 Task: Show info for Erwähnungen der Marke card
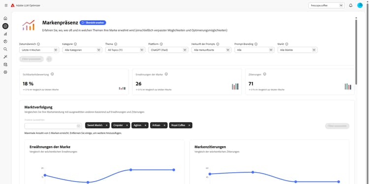(166, 74)
